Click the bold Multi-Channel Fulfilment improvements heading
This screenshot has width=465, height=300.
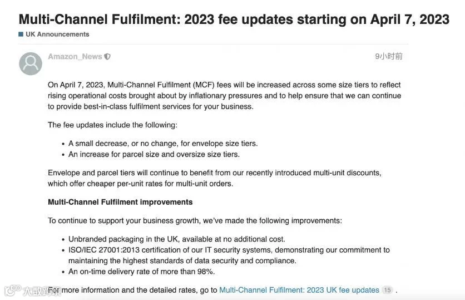coord(120,202)
